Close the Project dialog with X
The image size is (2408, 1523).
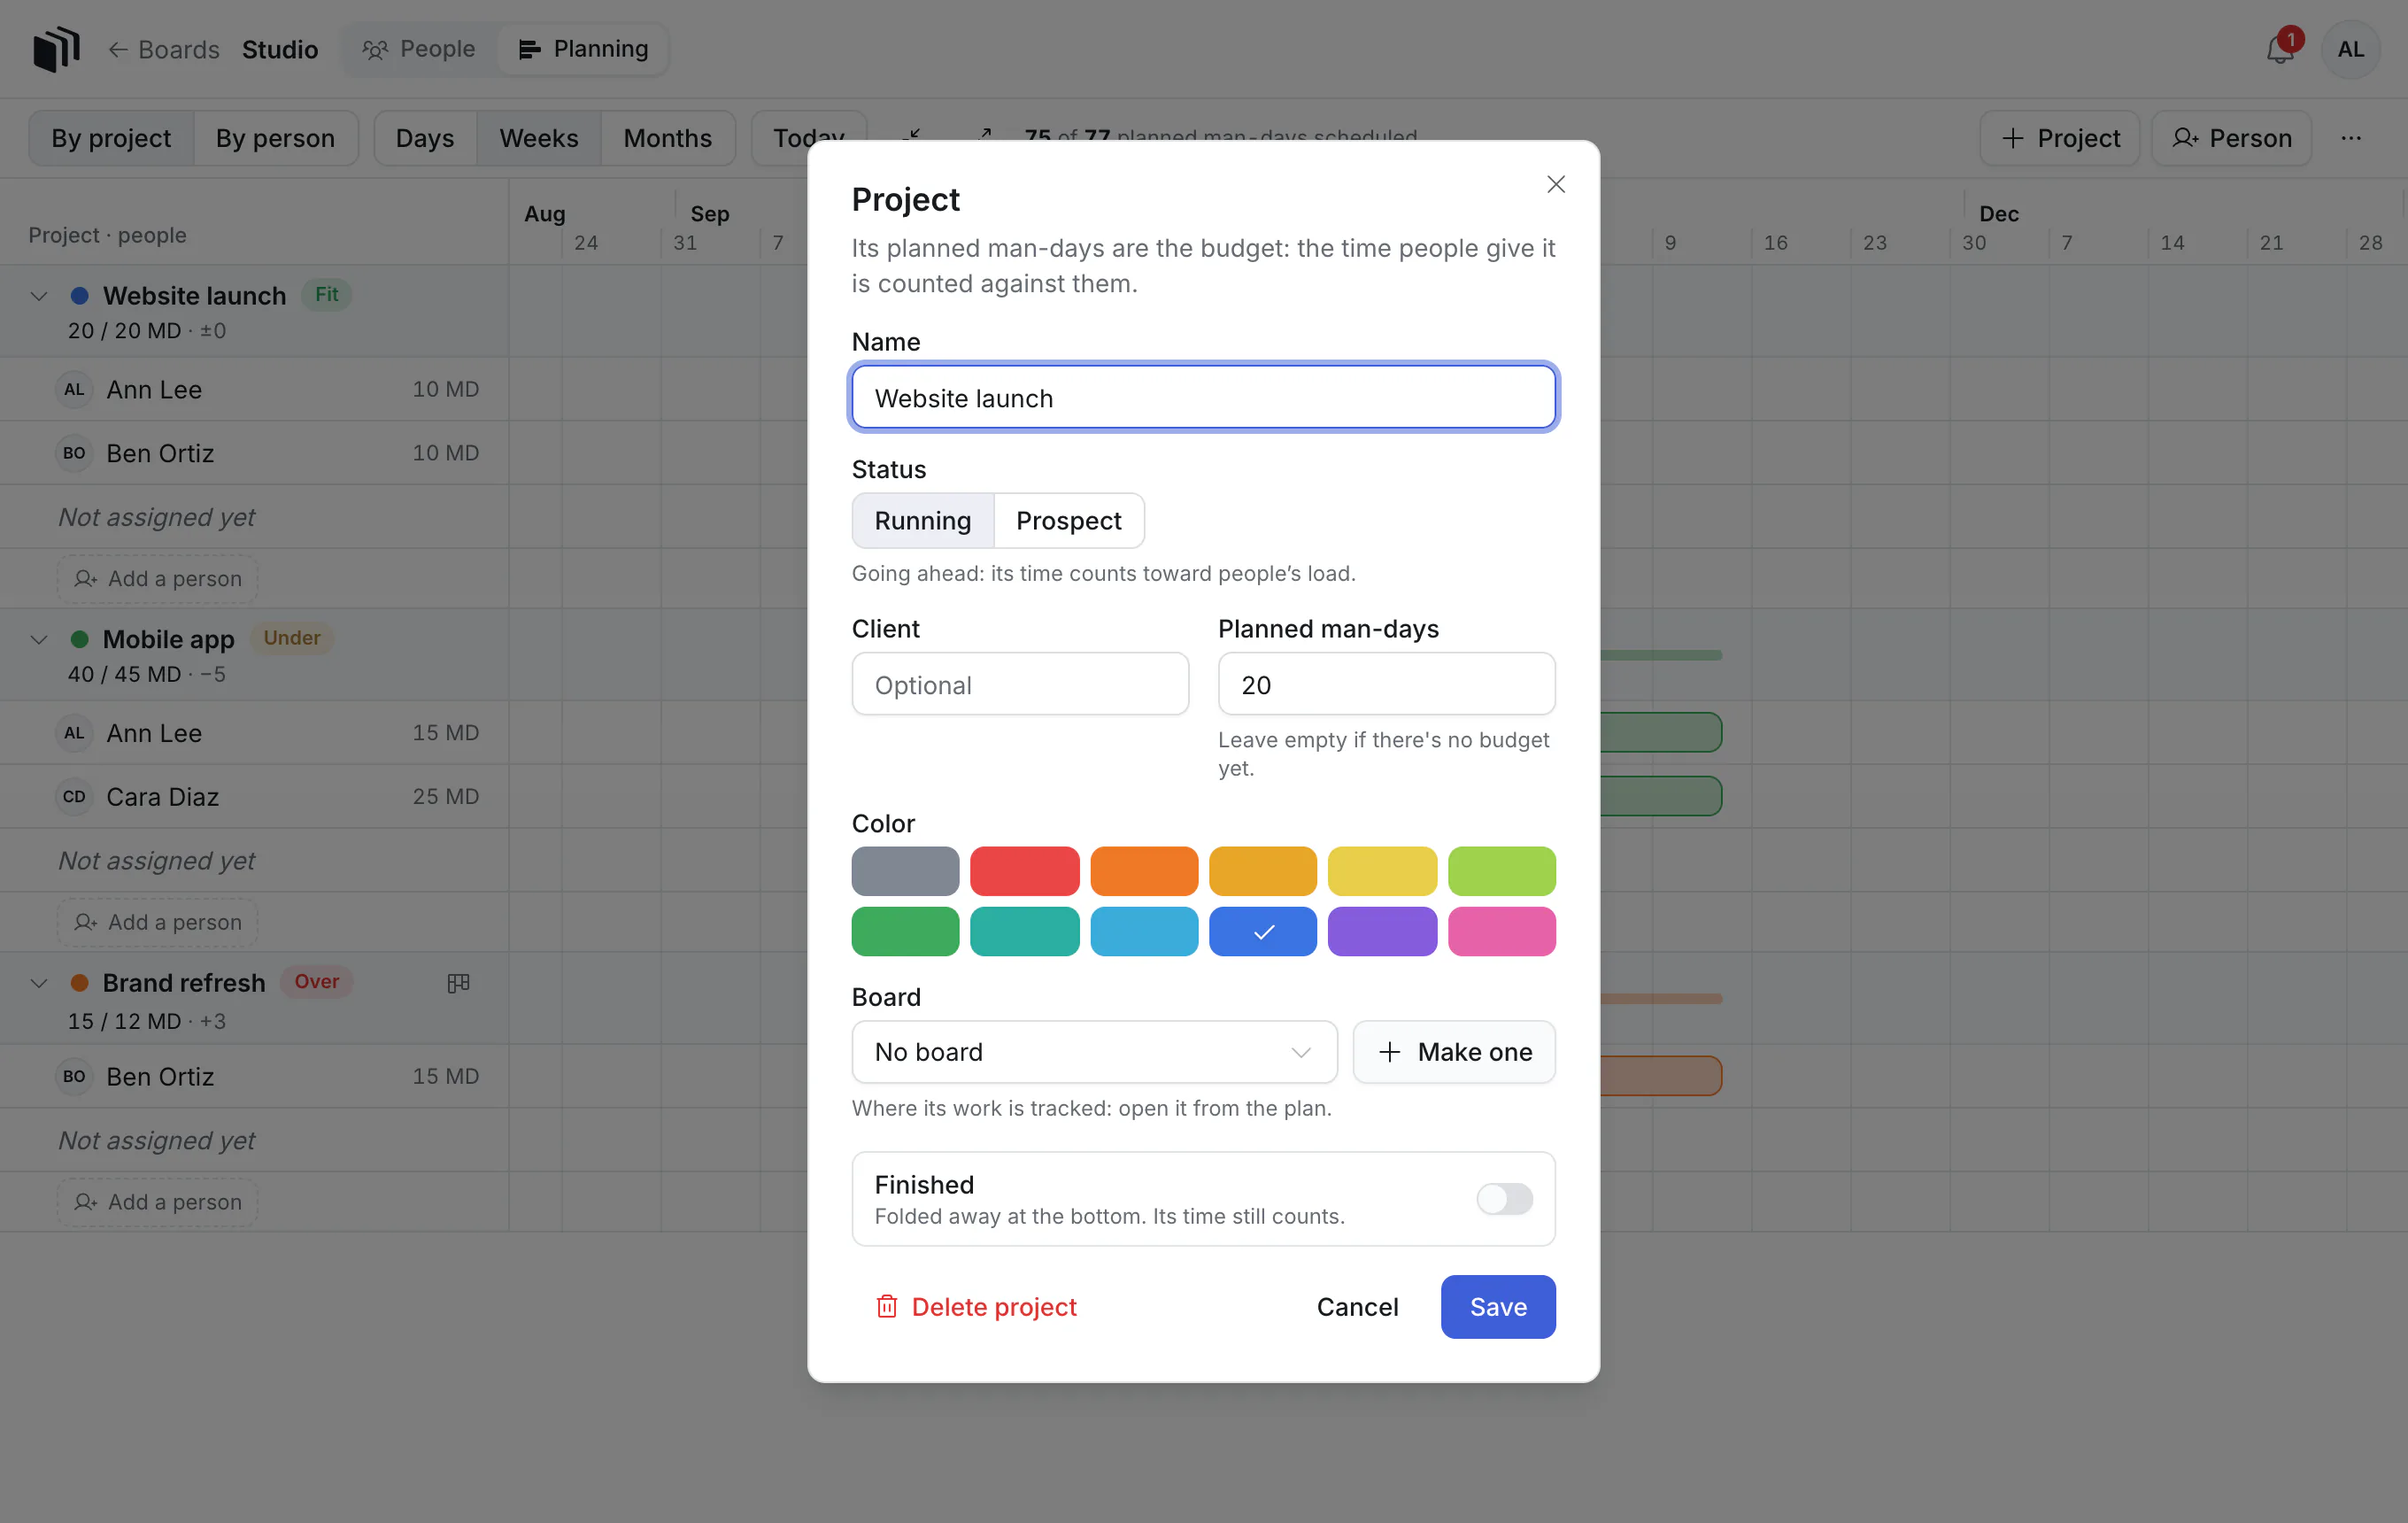click(1555, 184)
